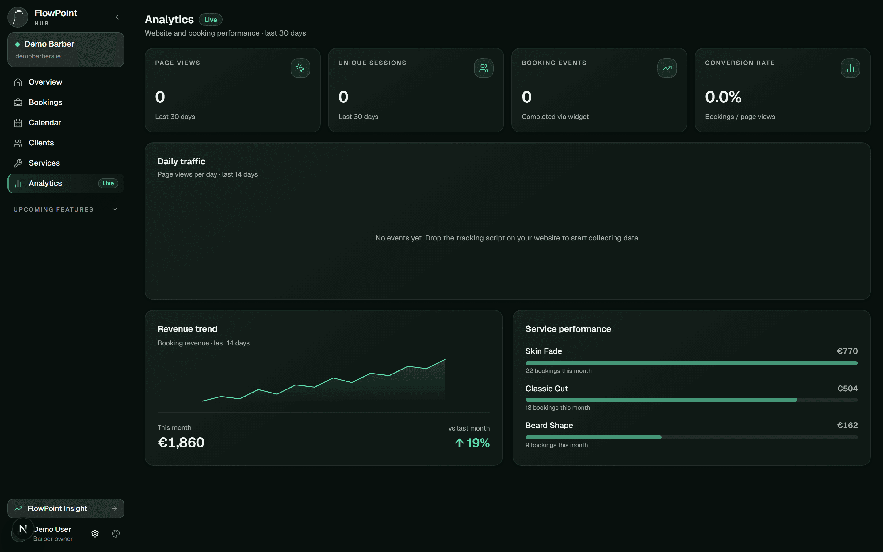Click '18 bookings this month' text
Viewport: 883px width, 552px height.
click(557, 408)
